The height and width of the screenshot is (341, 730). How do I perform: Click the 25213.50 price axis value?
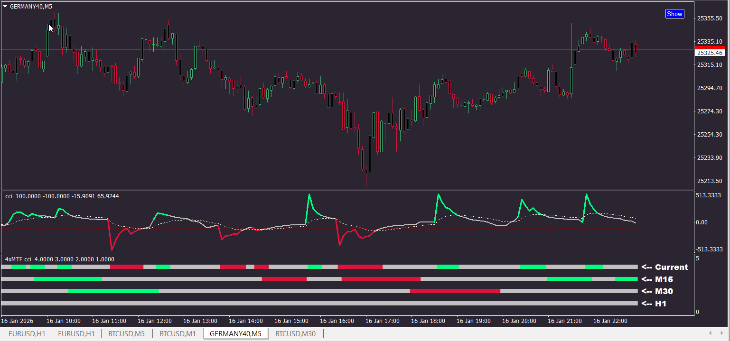(x=710, y=181)
